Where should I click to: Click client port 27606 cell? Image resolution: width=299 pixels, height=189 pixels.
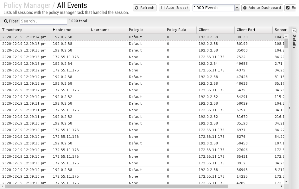pos(253,150)
